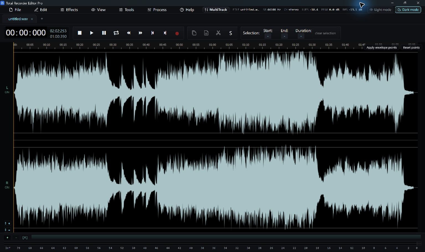This screenshot has height=252, width=425.
Task: Open the File menu
Action: pyautogui.click(x=15, y=10)
